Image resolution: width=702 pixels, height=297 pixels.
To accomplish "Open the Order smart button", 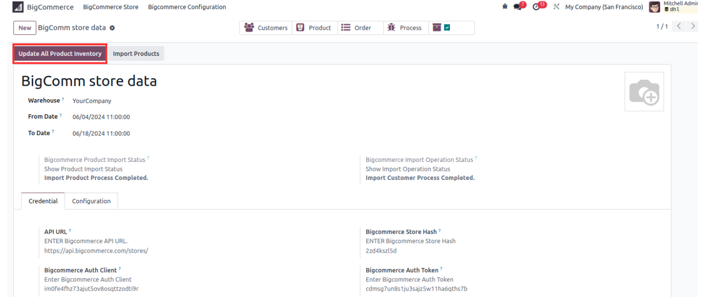I will (x=360, y=28).
